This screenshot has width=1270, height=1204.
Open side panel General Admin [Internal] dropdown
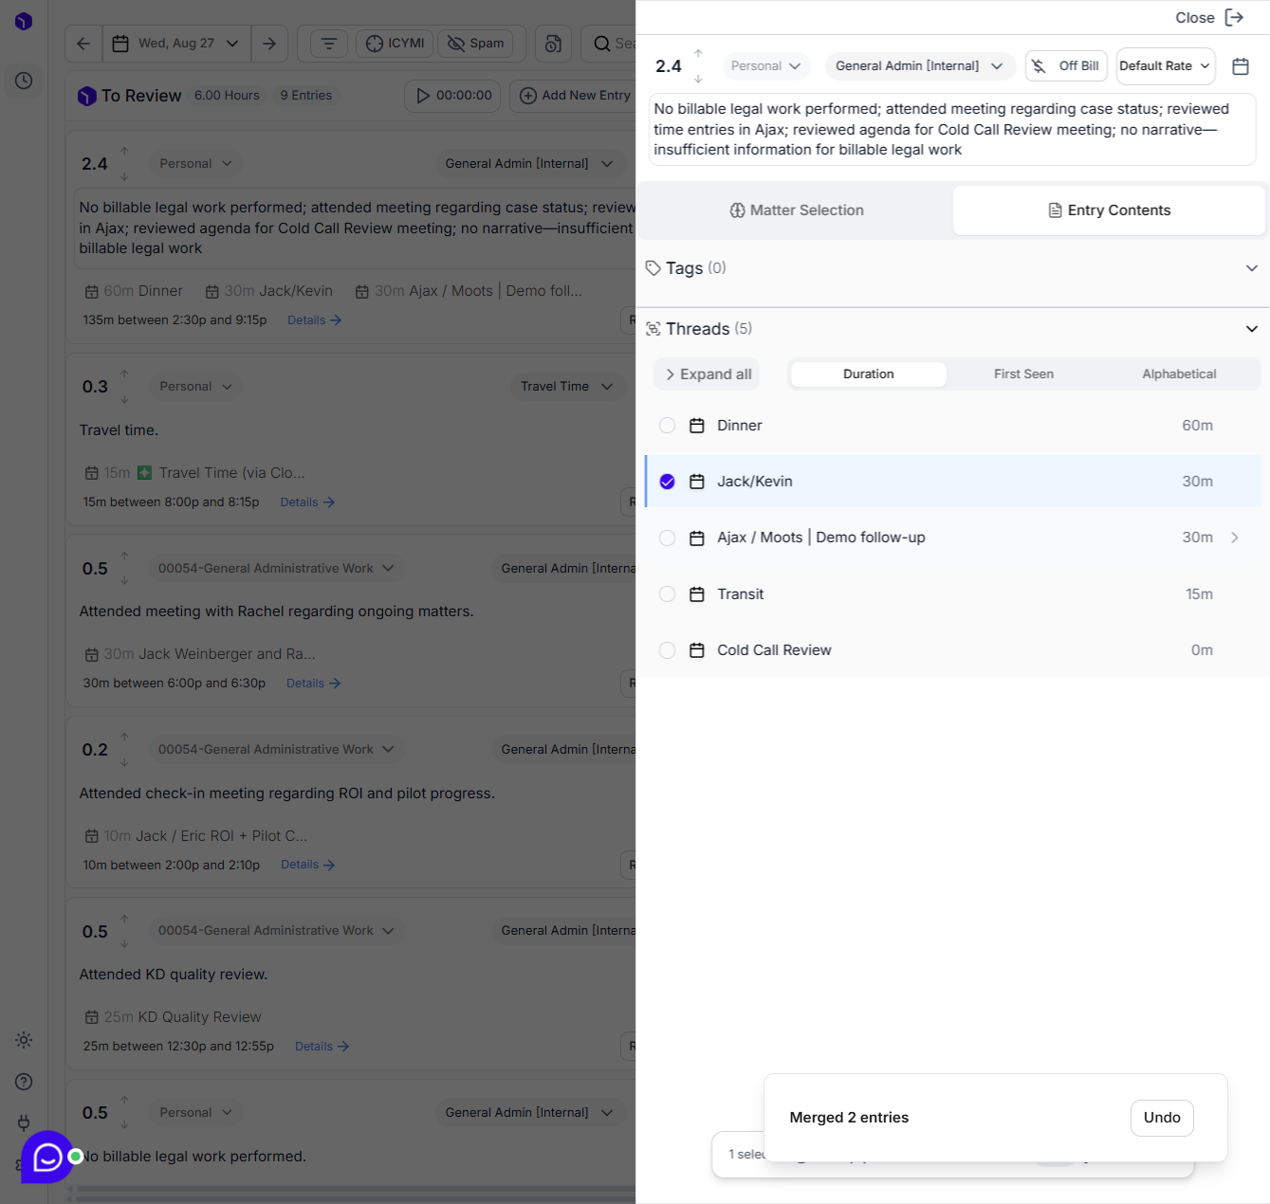tap(919, 66)
